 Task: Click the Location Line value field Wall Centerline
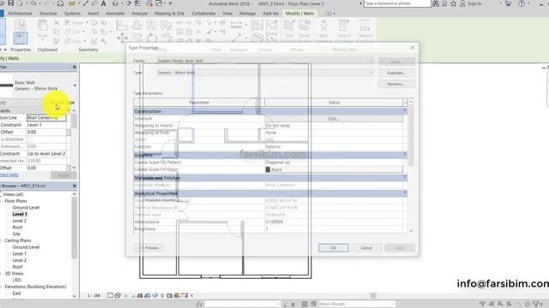(46, 118)
